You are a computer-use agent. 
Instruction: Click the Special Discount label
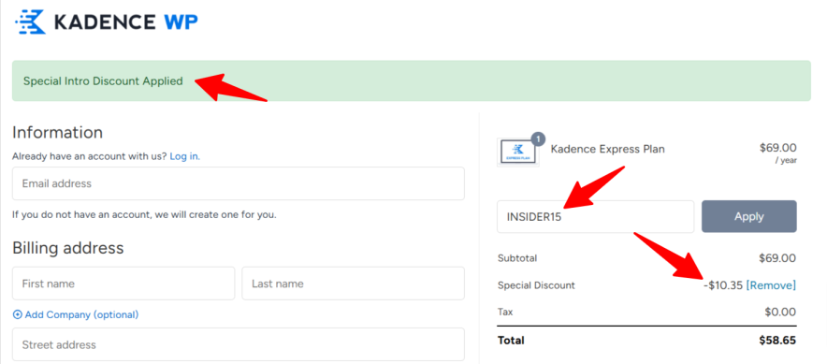click(536, 285)
